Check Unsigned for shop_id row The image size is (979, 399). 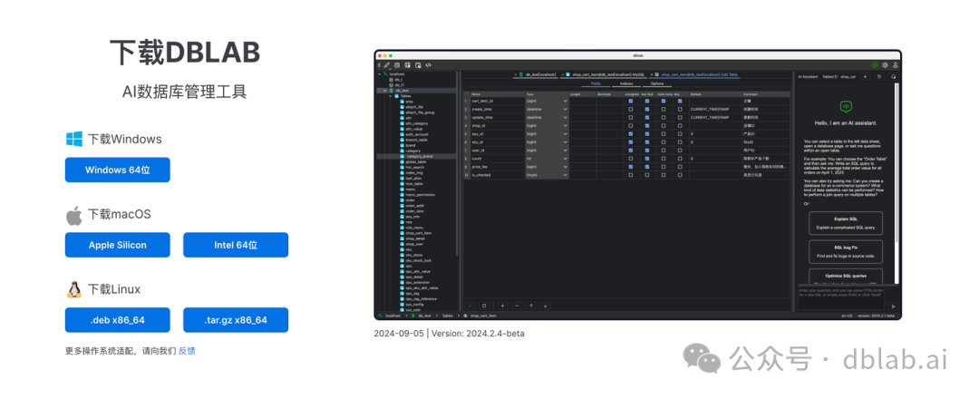click(631, 125)
